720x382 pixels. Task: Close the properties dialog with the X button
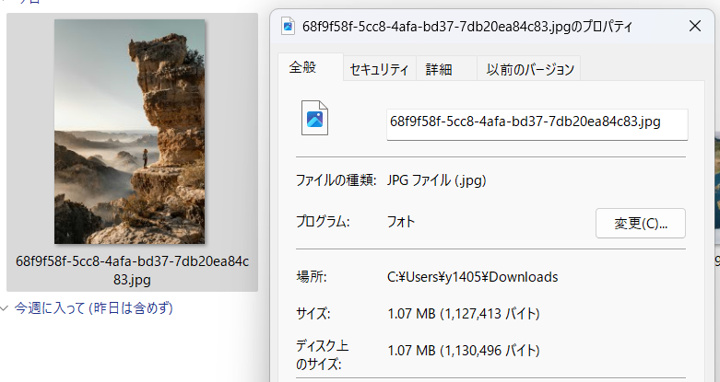pos(695,27)
